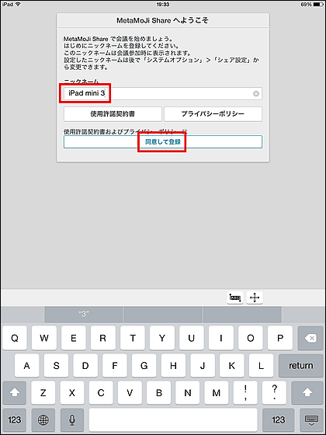
Task: Tap the MetaMoJi Share へようこそ dialog title
Action: click(x=163, y=20)
